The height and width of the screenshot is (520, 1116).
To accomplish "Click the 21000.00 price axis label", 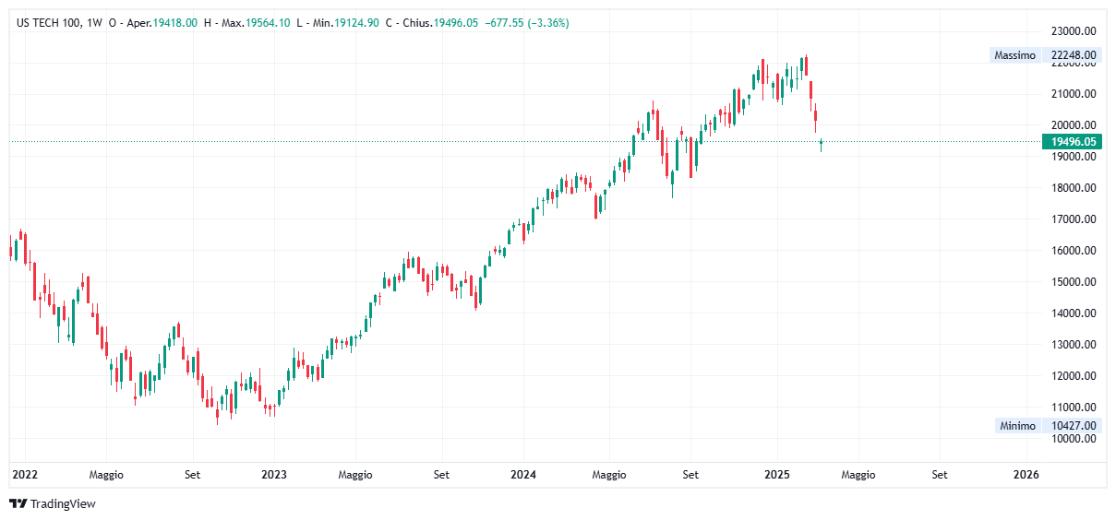I will pyautogui.click(x=1074, y=94).
